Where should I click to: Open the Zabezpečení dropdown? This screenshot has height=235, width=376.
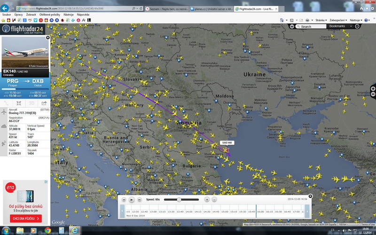point(338,20)
